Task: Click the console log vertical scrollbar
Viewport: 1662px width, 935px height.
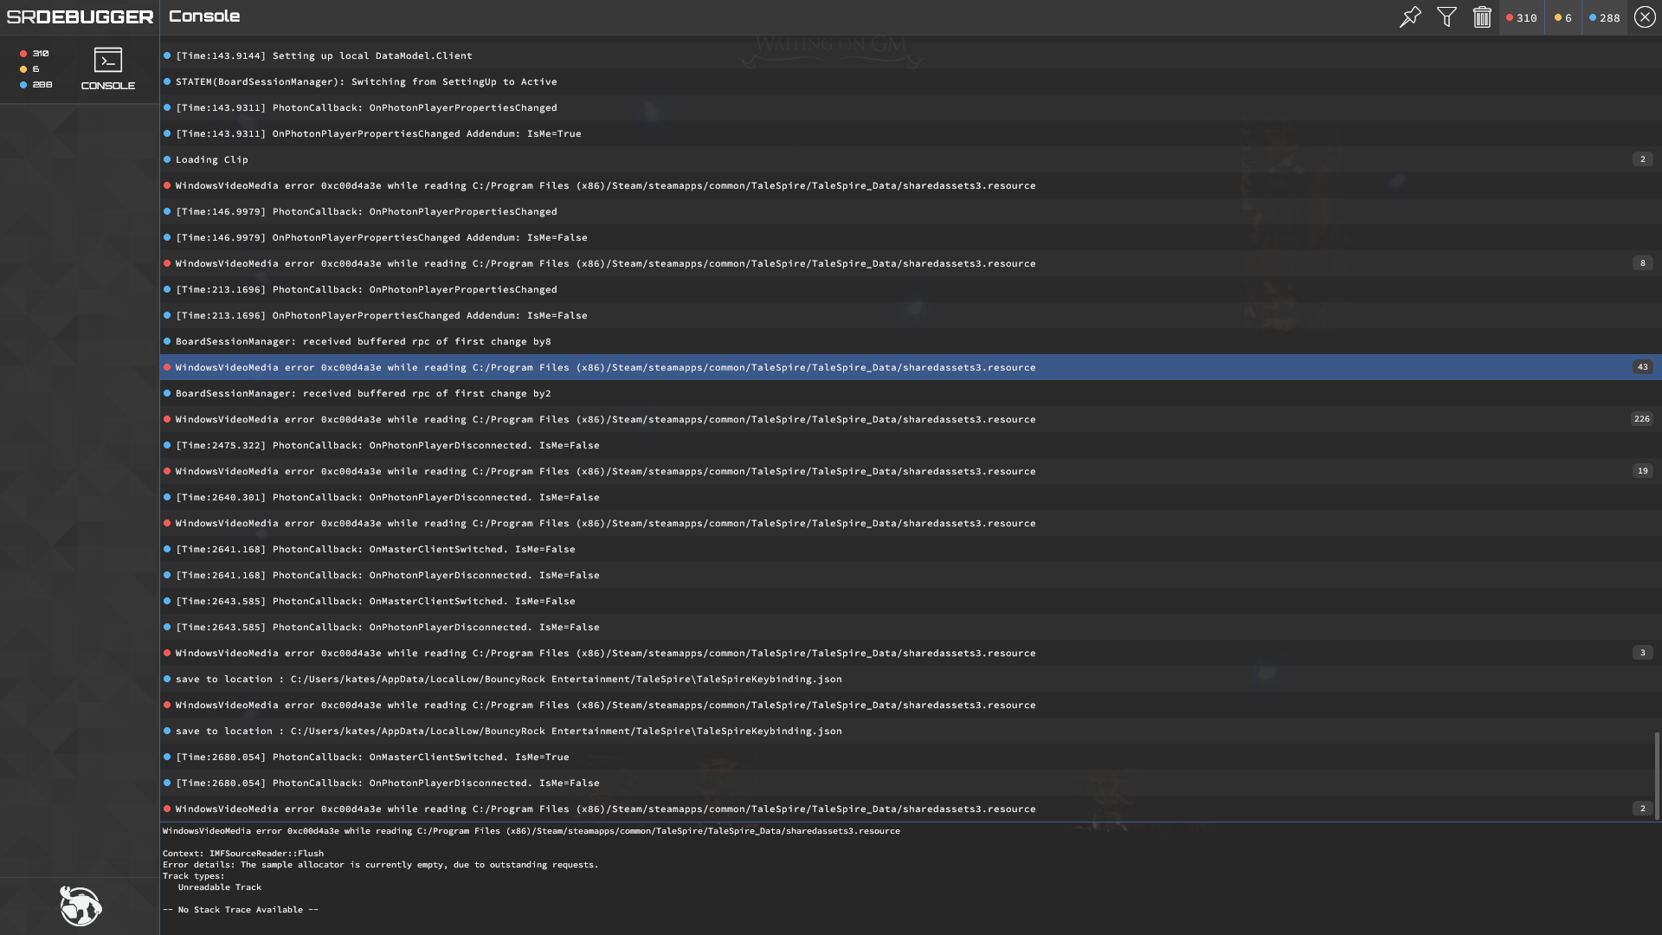Action: (1657, 776)
